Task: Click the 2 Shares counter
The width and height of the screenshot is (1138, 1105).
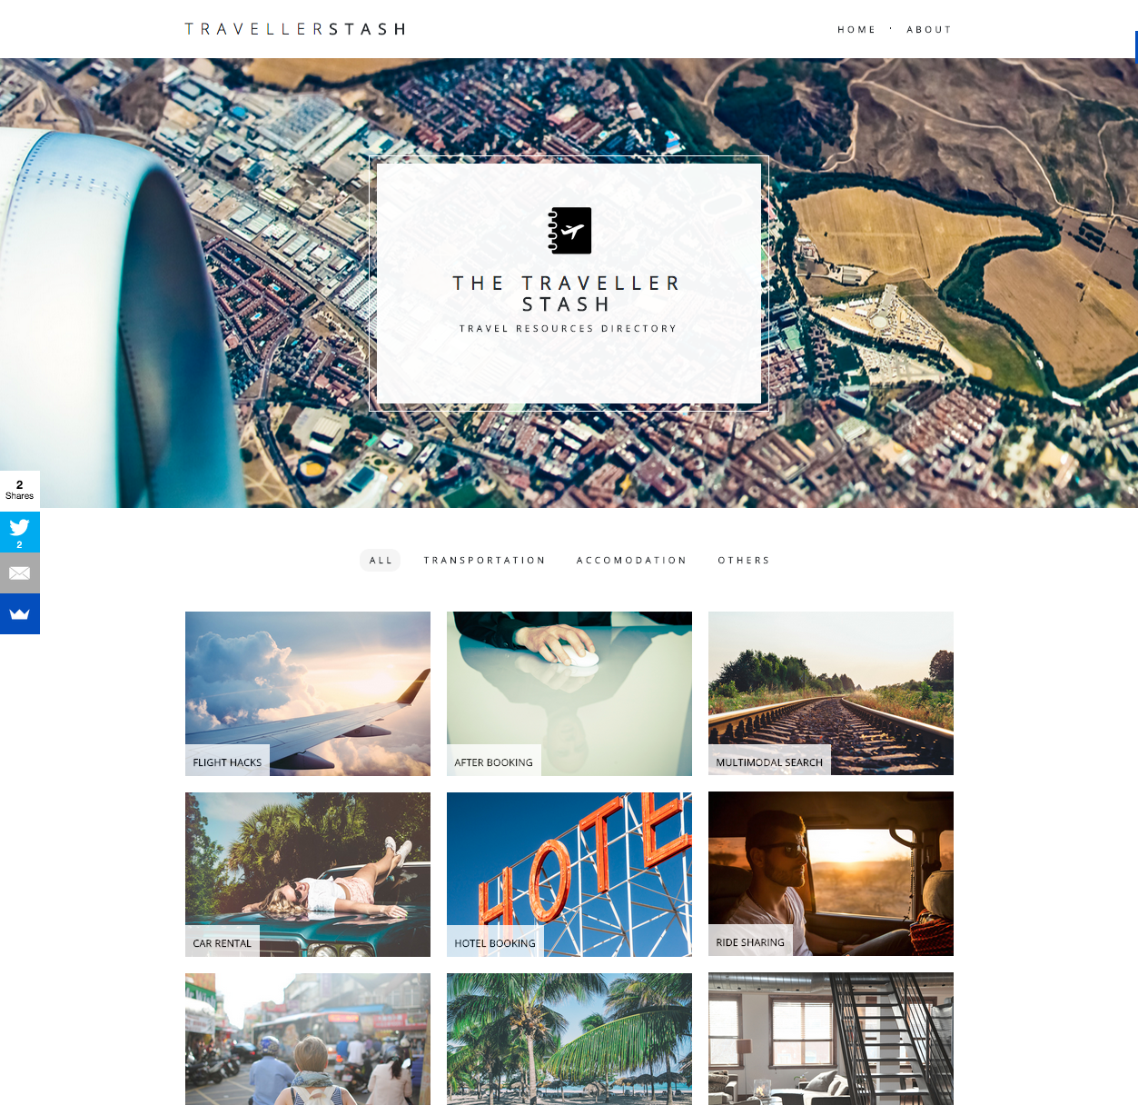Action: 20,490
